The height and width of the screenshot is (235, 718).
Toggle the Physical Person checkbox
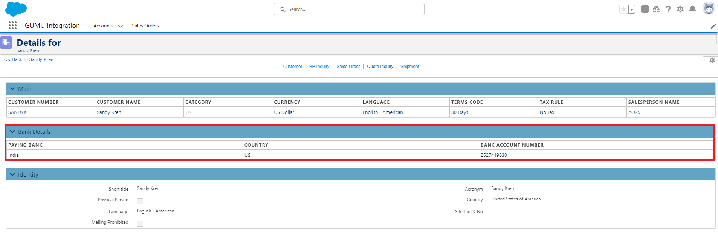140,201
